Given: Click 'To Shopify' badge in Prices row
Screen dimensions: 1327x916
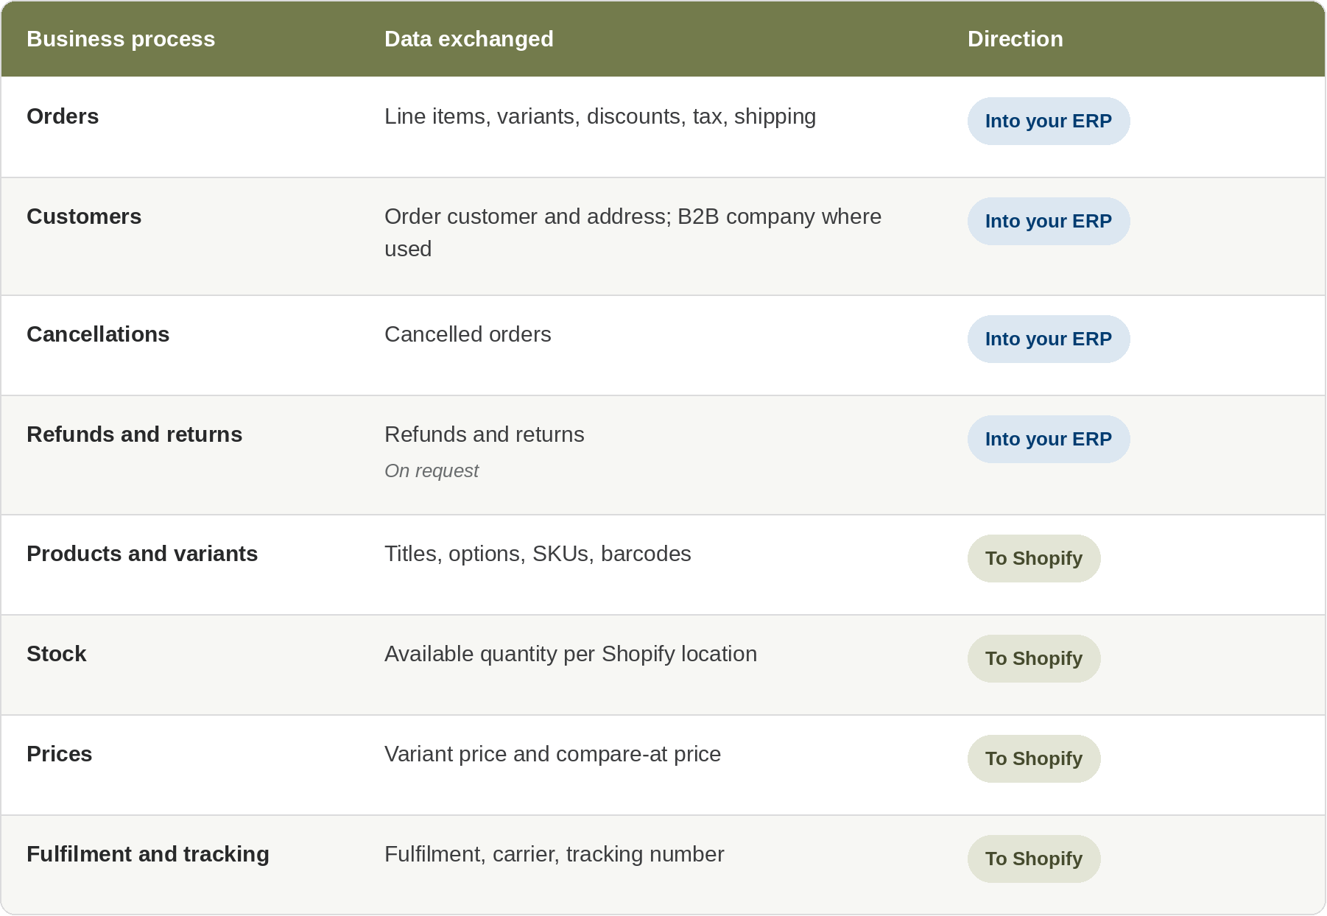Looking at the screenshot, I should 1034,758.
